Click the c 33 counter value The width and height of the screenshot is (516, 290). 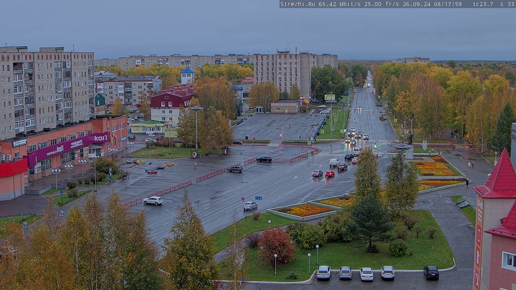tap(507, 4)
